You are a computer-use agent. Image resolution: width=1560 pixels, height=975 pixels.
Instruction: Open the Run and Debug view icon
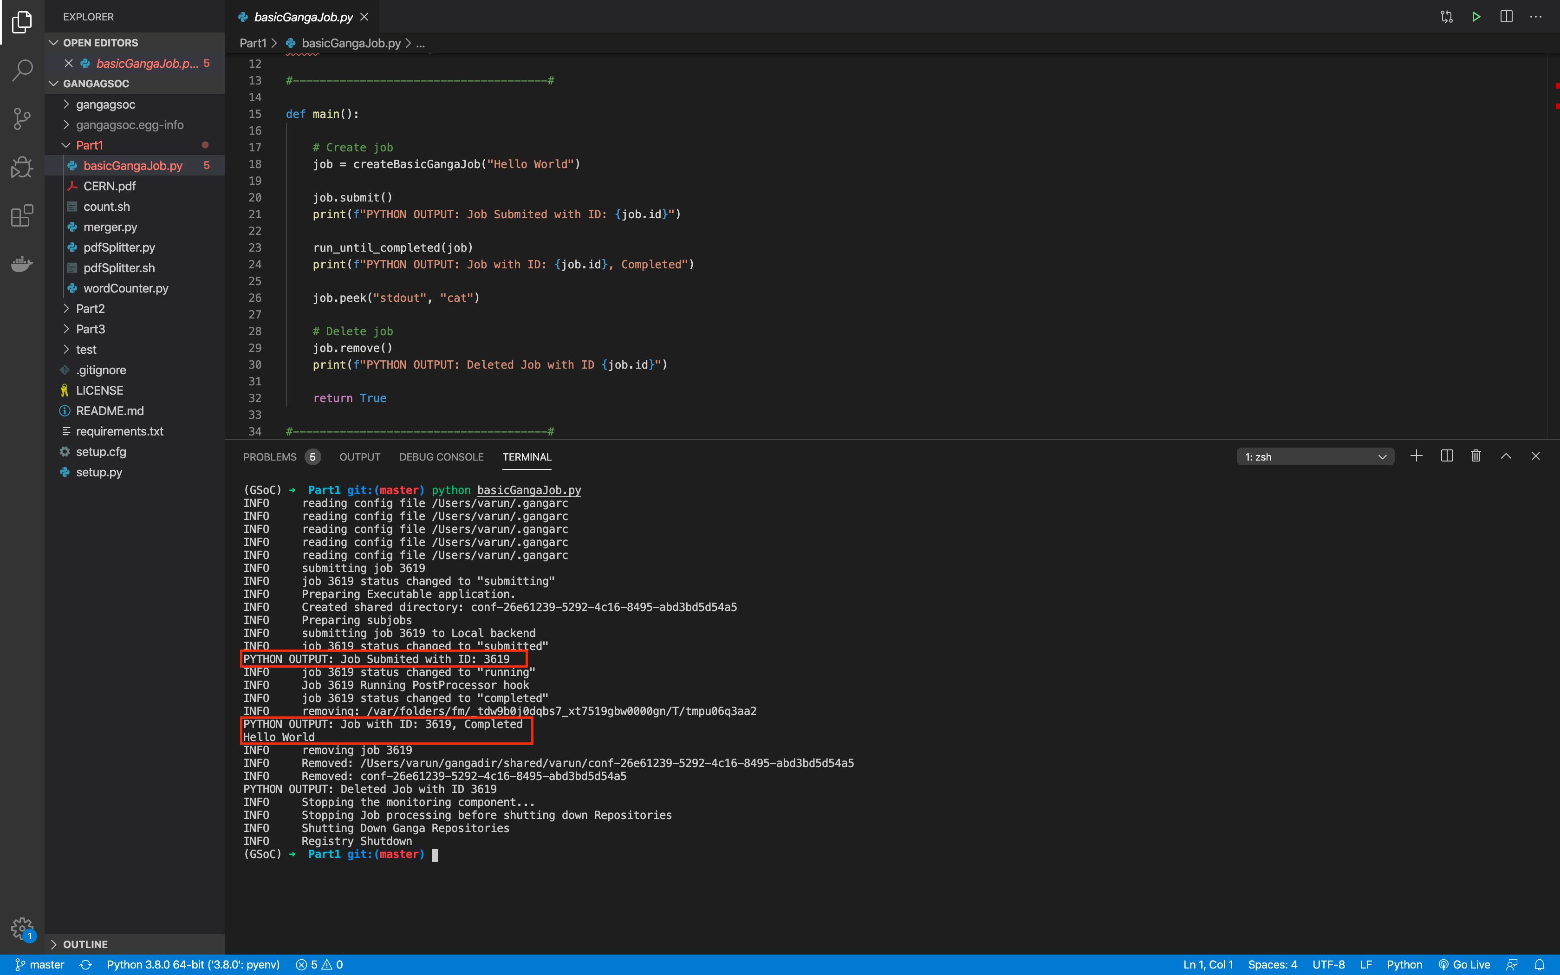point(22,167)
